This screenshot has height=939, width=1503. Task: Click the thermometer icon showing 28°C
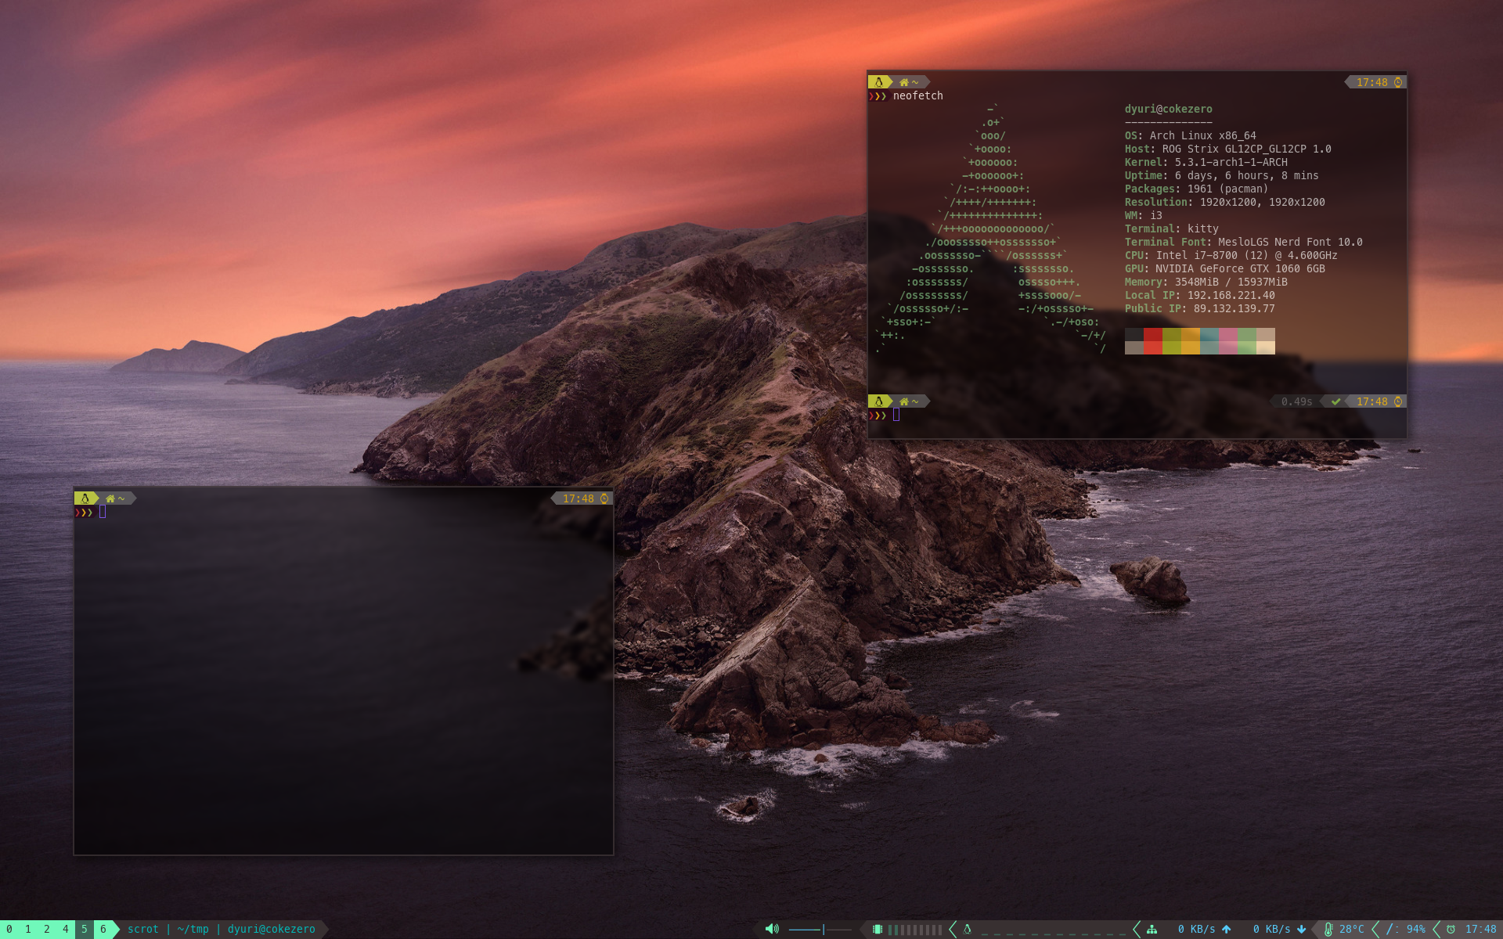(x=1328, y=929)
